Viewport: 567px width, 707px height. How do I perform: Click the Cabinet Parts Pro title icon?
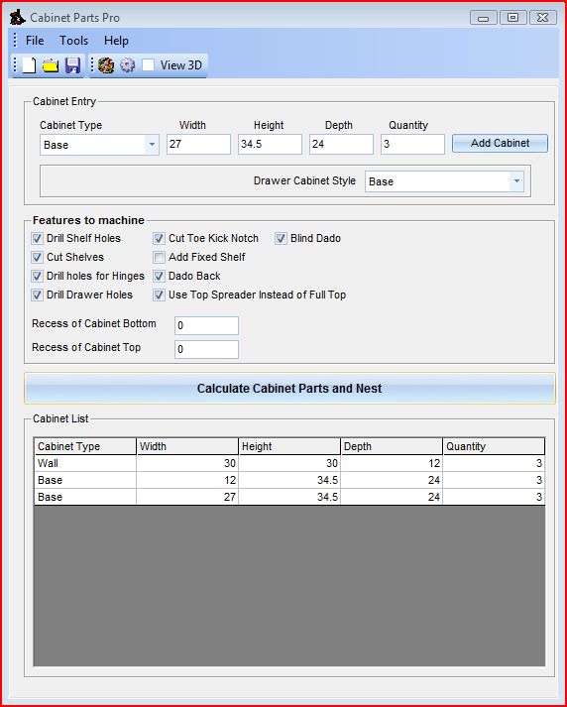[17, 18]
